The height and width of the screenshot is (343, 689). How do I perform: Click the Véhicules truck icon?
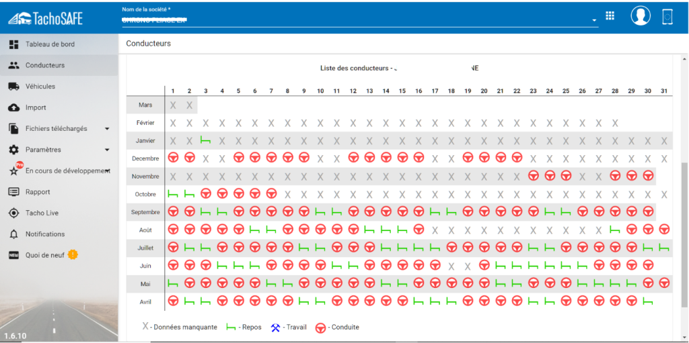click(x=13, y=87)
